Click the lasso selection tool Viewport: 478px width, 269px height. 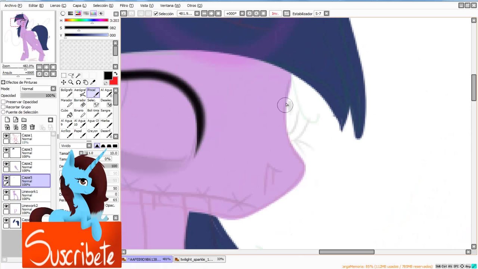[x=71, y=75]
